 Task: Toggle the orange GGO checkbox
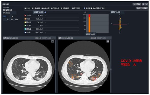click(25, 19)
